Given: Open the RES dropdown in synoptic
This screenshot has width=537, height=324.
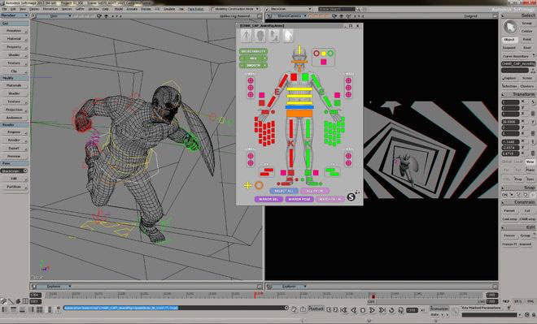Looking at the screenshot, I should tap(253, 58).
